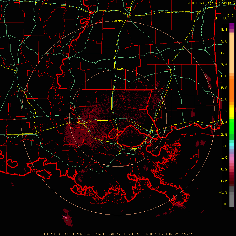
Task: Click the TH threshold label on the scale
Action: (x=225, y=204)
